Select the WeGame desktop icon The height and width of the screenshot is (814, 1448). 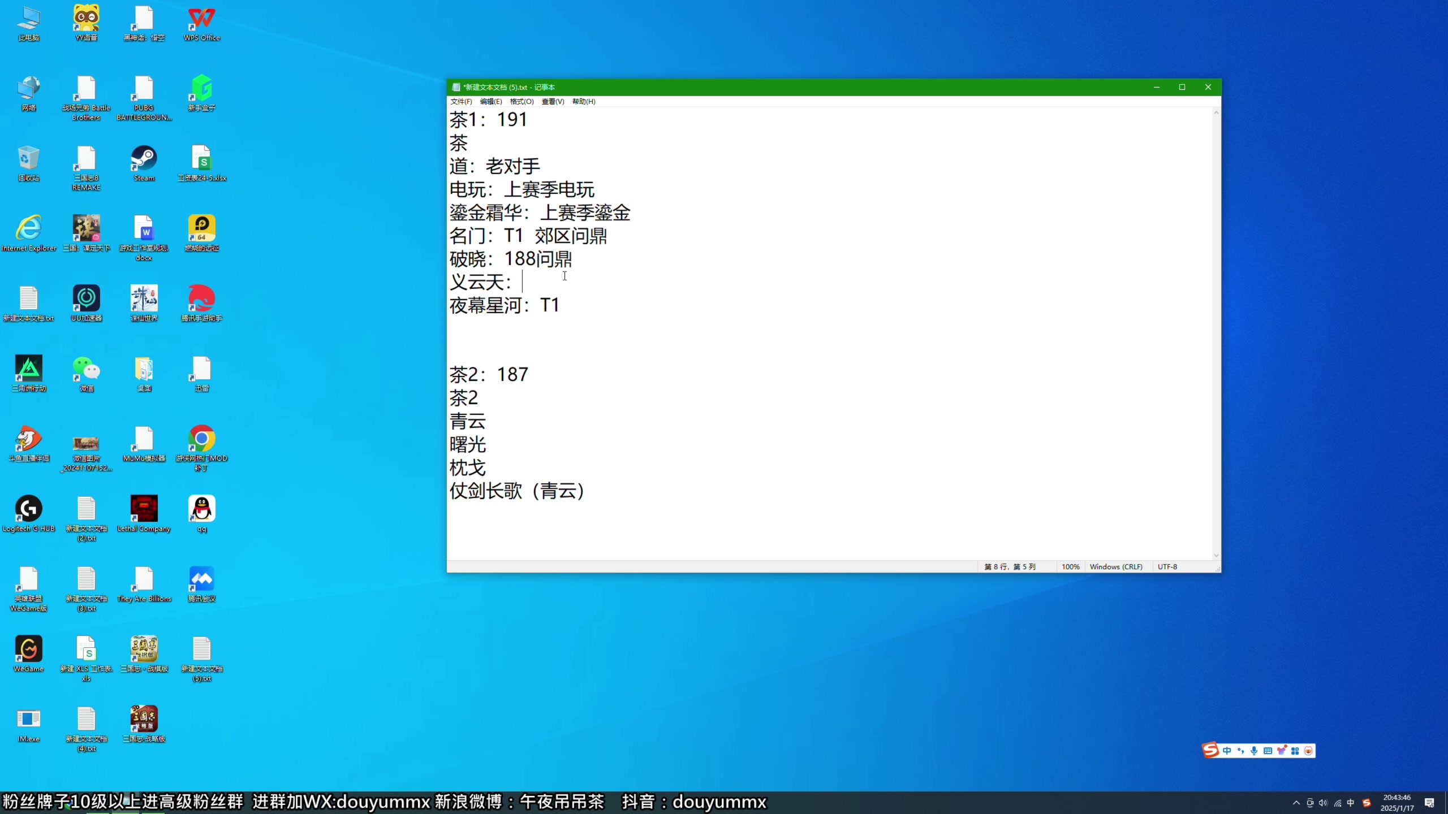[29, 655]
